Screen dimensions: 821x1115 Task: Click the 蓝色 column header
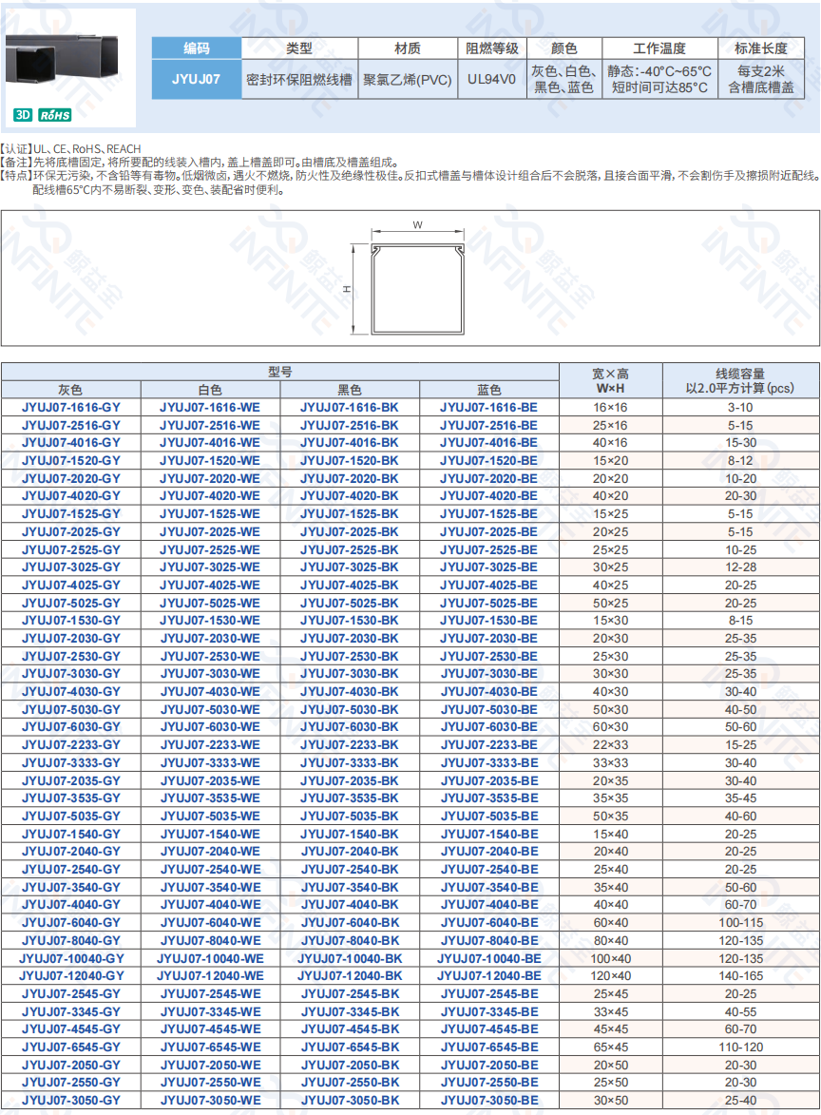coord(488,390)
